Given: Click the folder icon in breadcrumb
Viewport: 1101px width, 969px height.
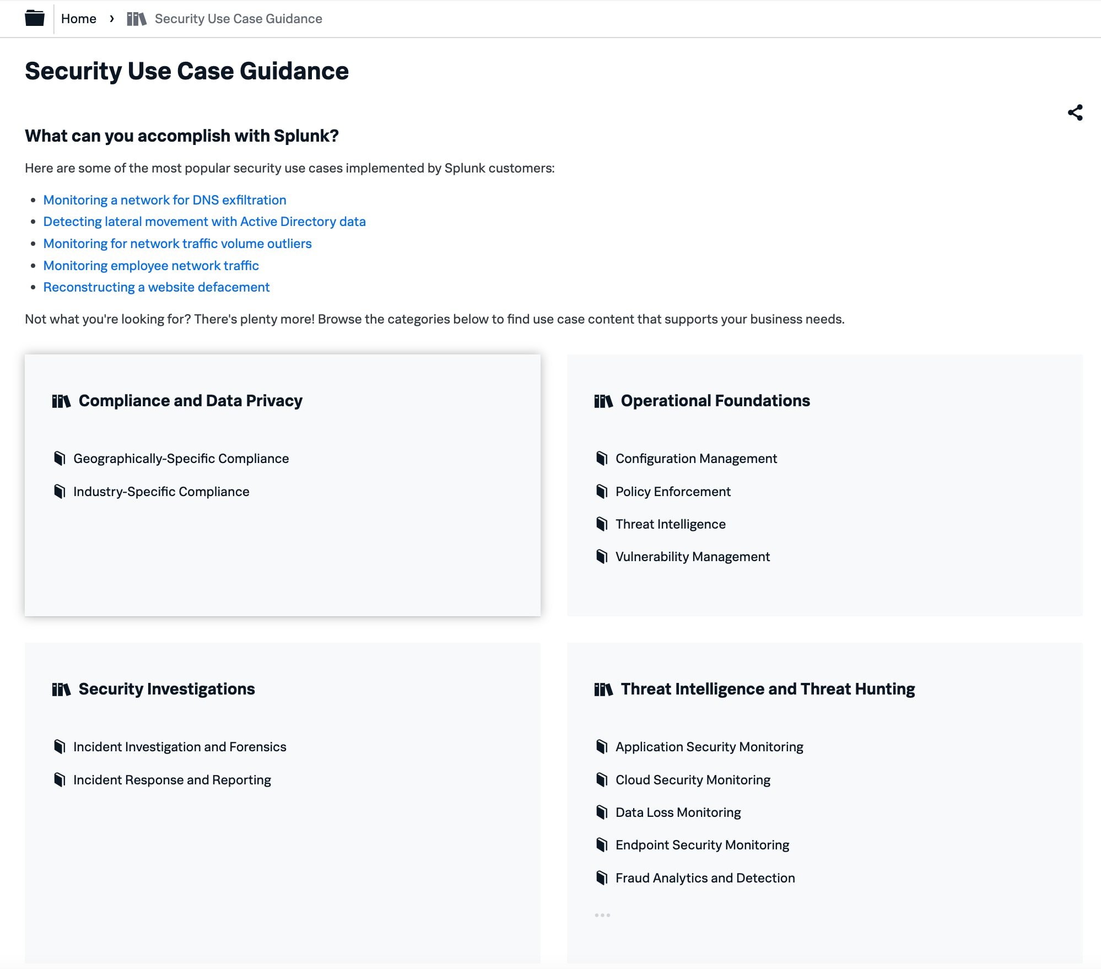Looking at the screenshot, I should click(34, 18).
